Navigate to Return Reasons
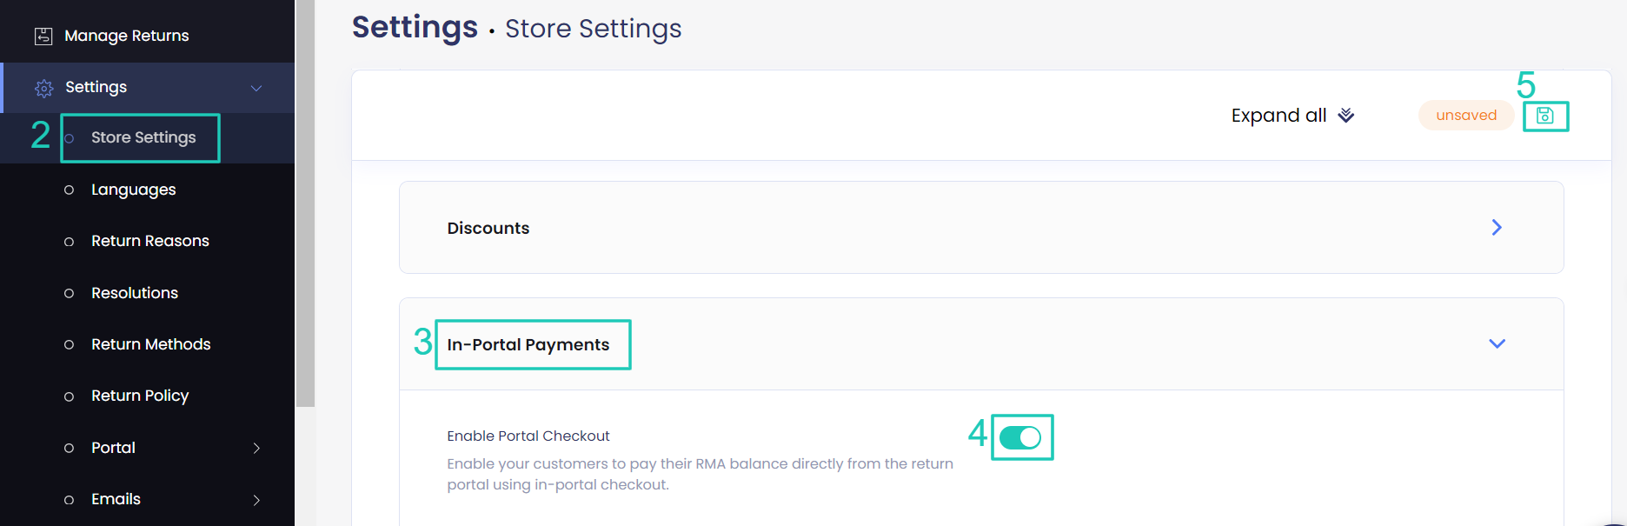 150,241
